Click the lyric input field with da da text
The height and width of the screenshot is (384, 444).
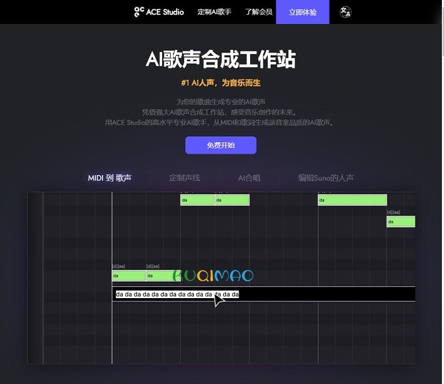point(263,294)
